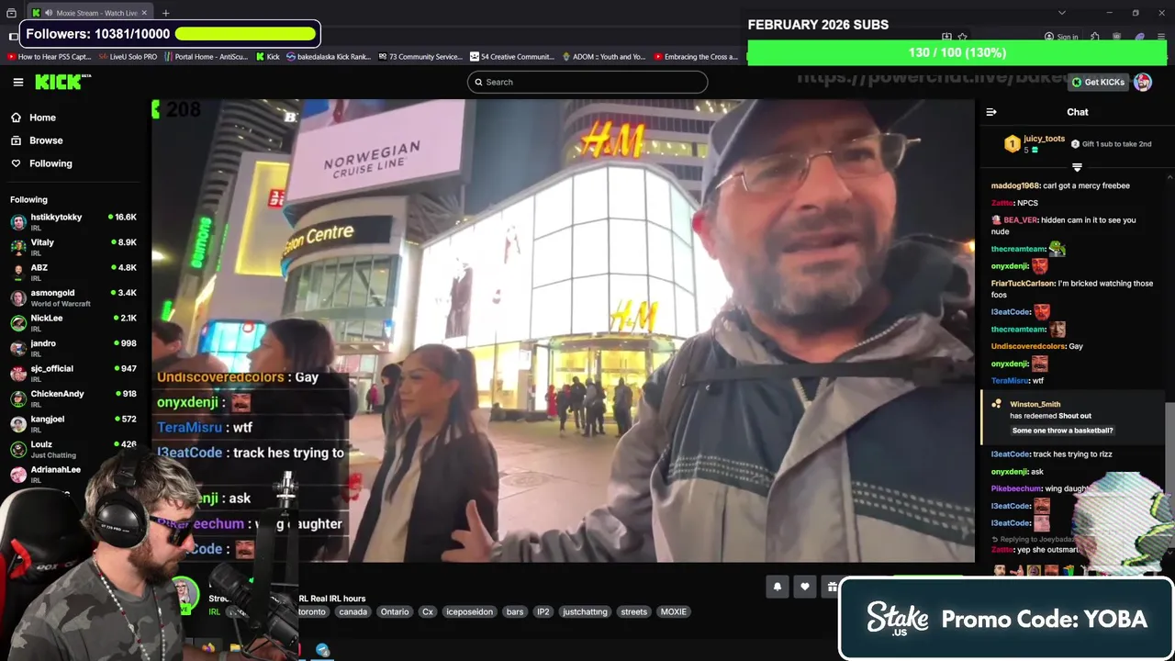Click maddog1968 username in chat
The width and height of the screenshot is (1175, 661).
[1015, 185]
